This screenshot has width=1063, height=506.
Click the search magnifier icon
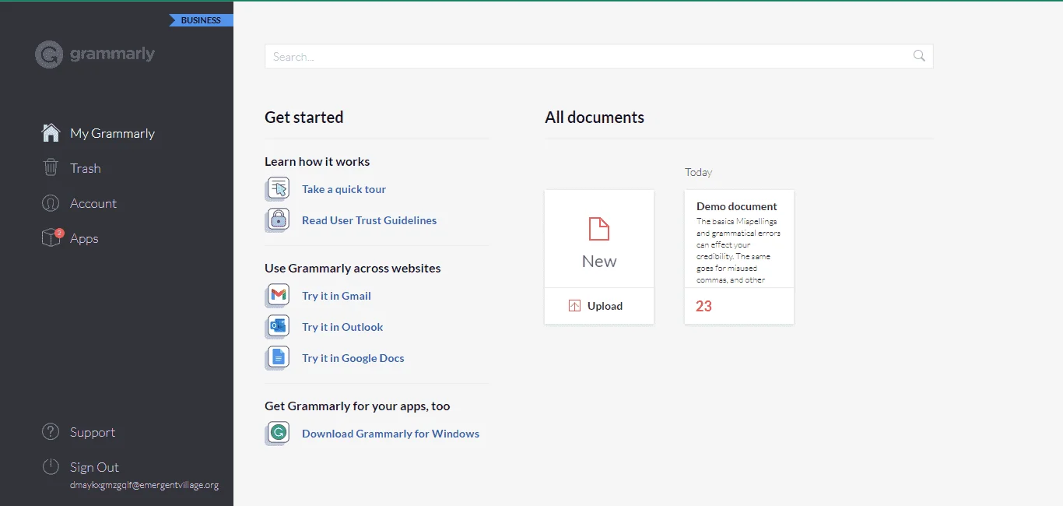(919, 56)
